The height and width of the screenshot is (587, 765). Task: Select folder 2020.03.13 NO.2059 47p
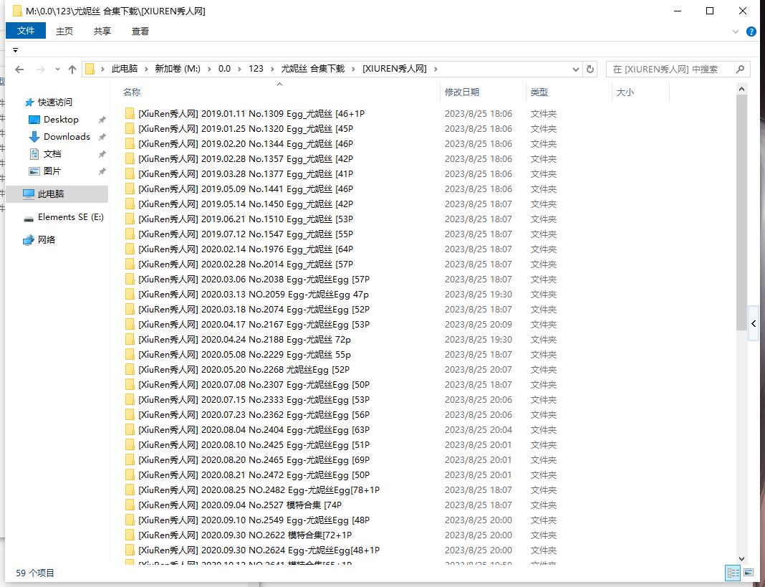(x=254, y=295)
